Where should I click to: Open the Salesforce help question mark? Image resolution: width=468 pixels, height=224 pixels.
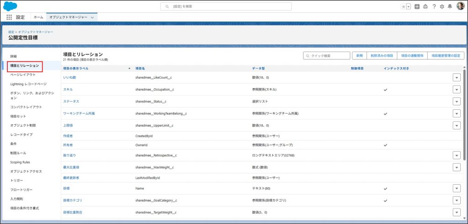tap(434, 6)
